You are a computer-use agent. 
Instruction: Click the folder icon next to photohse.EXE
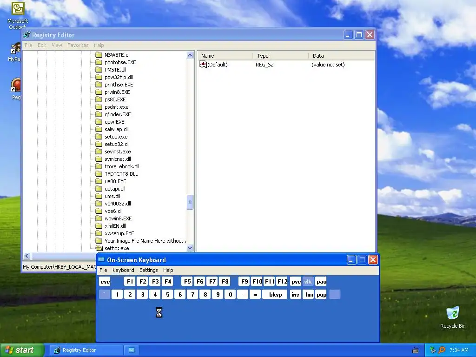coord(99,62)
